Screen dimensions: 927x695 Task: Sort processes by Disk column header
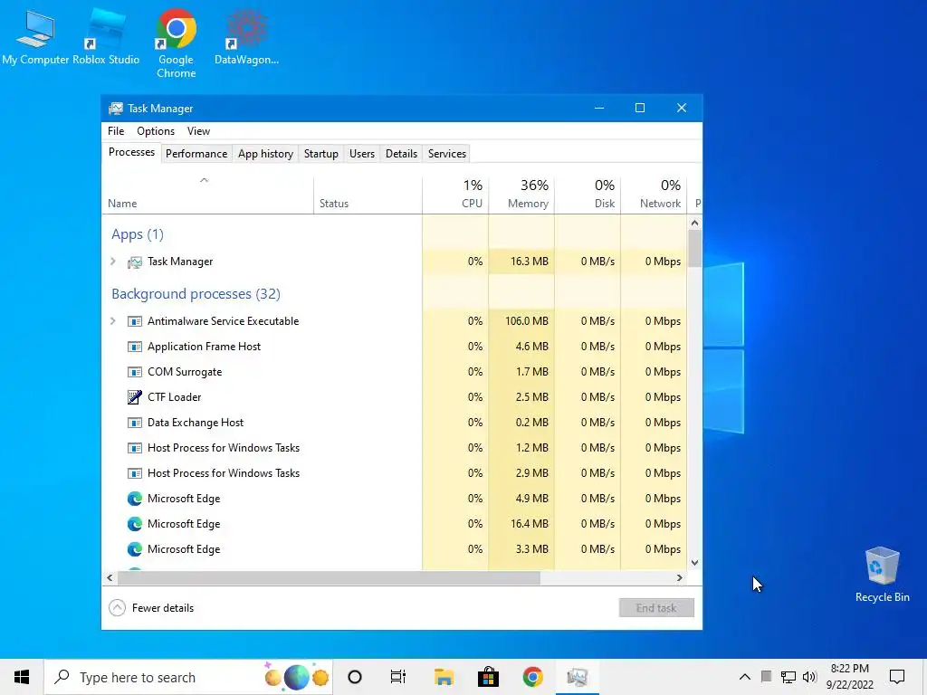click(588, 195)
